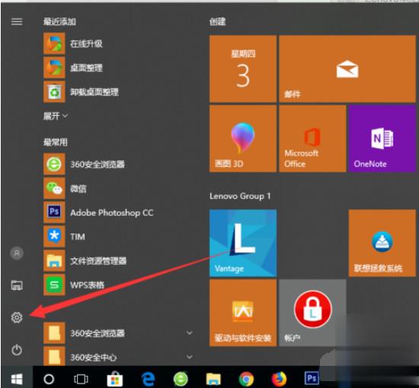The image size is (419, 388).
Task: Expand 360安全中心 folder chevron
Action: pyautogui.click(x=190, y=357)
